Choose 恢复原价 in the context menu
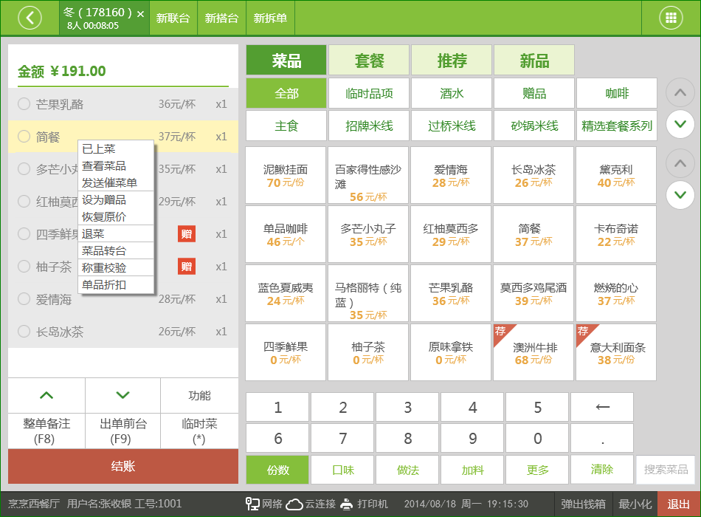 (x=116, y=217)
